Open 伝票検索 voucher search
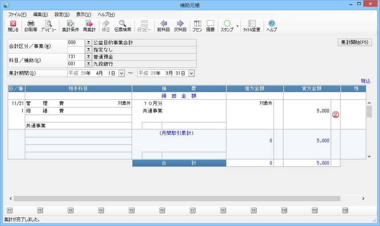The height and width of the screenshot is (226, 380). click(x=123, y=26)
